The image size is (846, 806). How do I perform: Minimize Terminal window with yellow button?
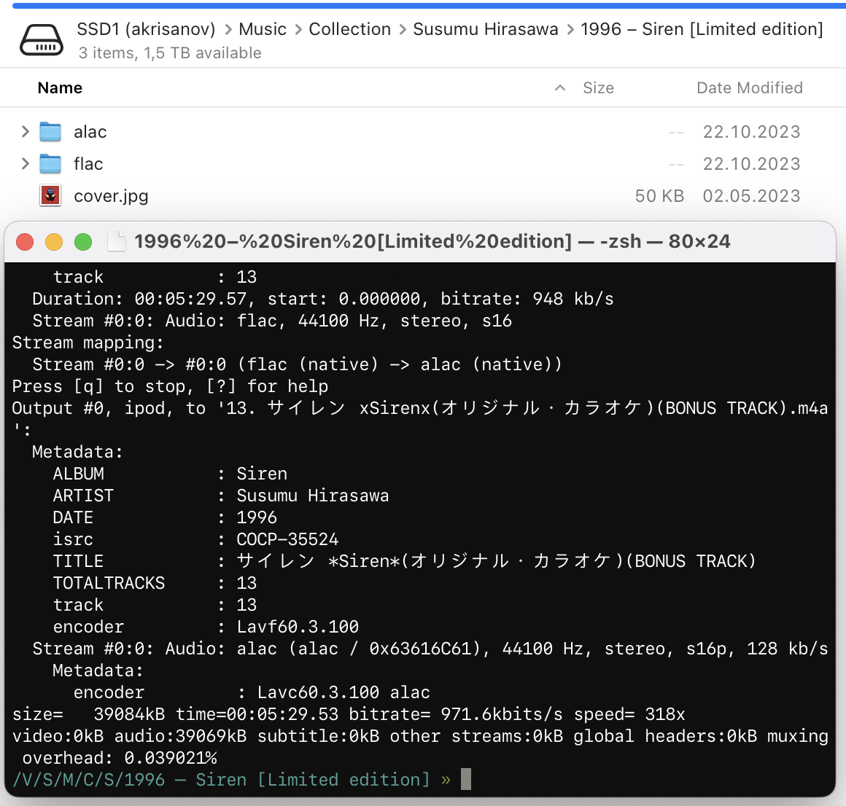pos(54,242)
